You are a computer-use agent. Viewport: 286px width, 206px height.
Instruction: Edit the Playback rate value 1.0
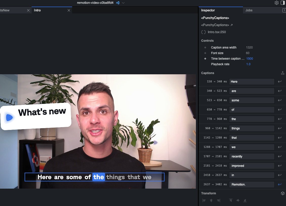pyautogui.click(x=249, y=64)
